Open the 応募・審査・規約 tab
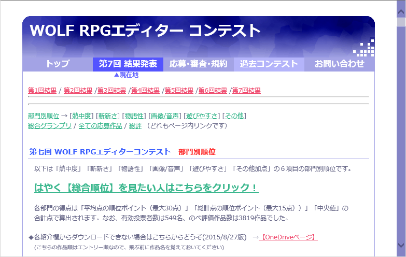406x257 pixels. tap(199, 64)
